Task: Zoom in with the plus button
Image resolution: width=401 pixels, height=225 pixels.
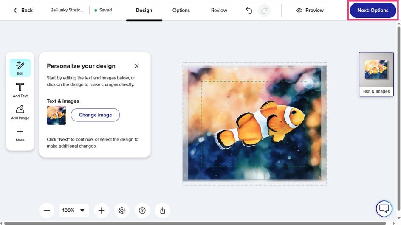Action: tap(102, 211)
